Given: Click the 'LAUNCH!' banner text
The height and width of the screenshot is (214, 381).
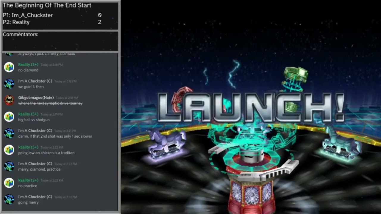Looking at the screenshot, I should pos(251,108).
